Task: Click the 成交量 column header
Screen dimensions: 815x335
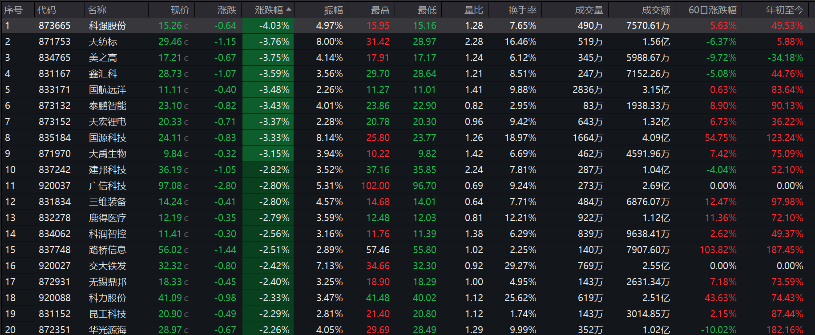Action: [589, 10]
